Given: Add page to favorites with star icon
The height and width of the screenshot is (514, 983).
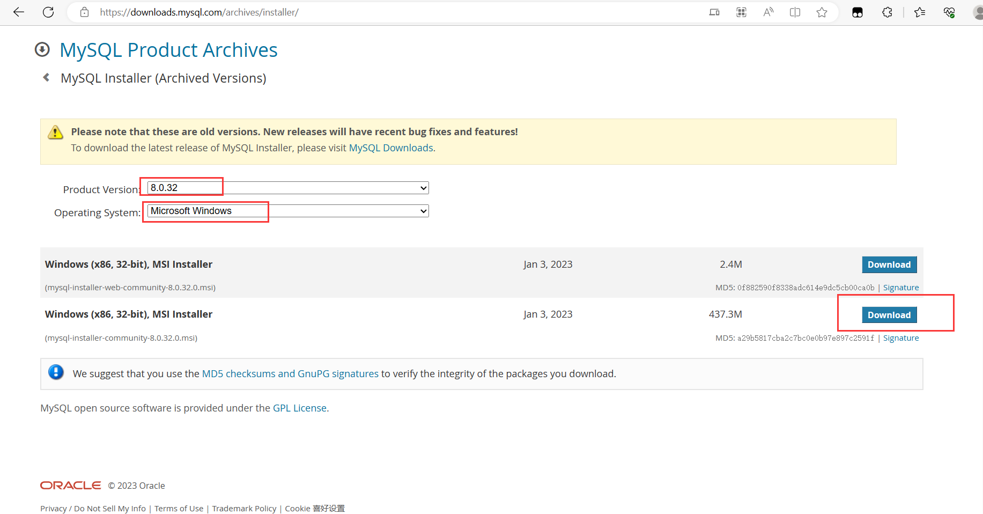Looking at the screenshot, I should (822, 12).
